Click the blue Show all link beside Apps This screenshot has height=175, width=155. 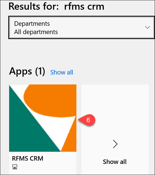point(62,72)
